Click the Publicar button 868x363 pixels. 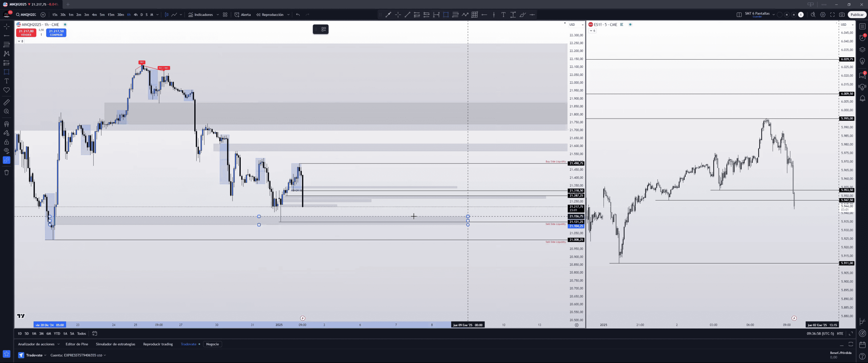click(856, 15)
